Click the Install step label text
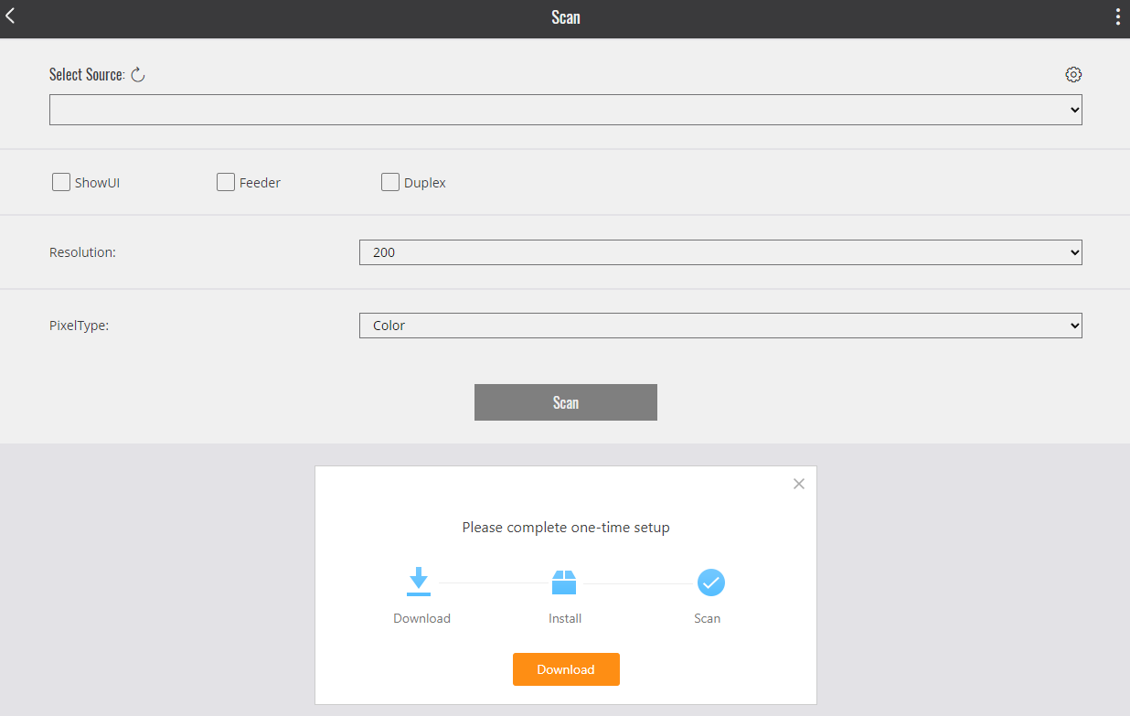This screenshot has height=716, width=1130. tap(565, 618)
